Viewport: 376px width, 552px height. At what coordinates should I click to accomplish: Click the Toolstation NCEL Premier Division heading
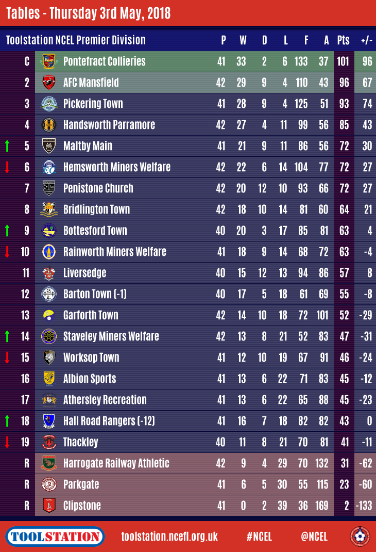[76, 40]
